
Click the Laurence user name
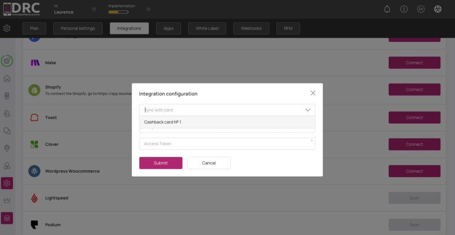(x=64, y=12)
